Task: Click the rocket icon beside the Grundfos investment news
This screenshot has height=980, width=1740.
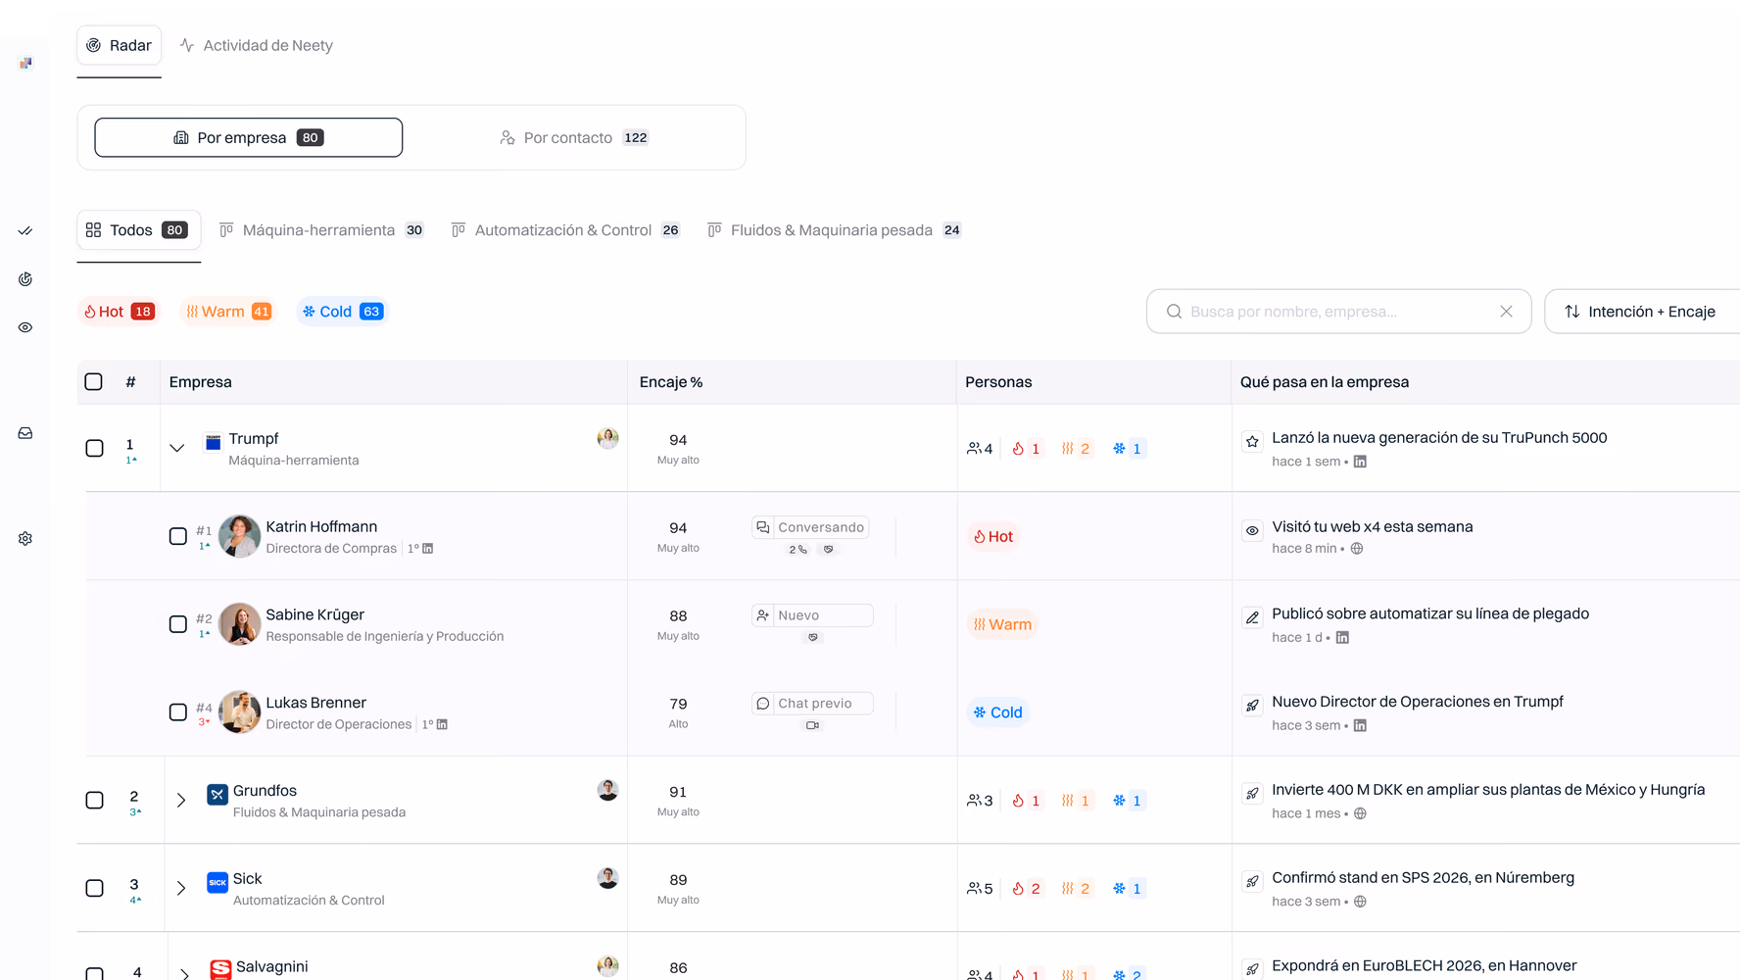Action: coord(1252,794)
